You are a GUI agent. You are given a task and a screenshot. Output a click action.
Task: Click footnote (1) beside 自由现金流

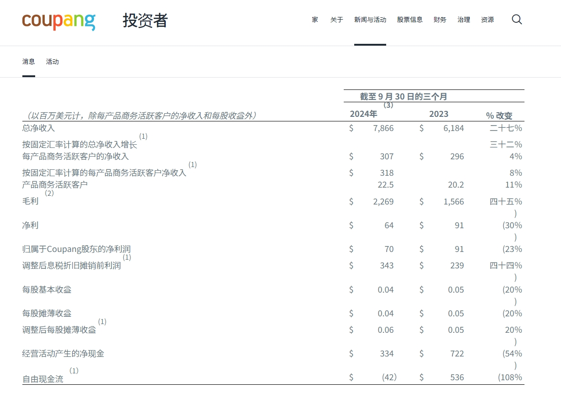coord(74,371)
